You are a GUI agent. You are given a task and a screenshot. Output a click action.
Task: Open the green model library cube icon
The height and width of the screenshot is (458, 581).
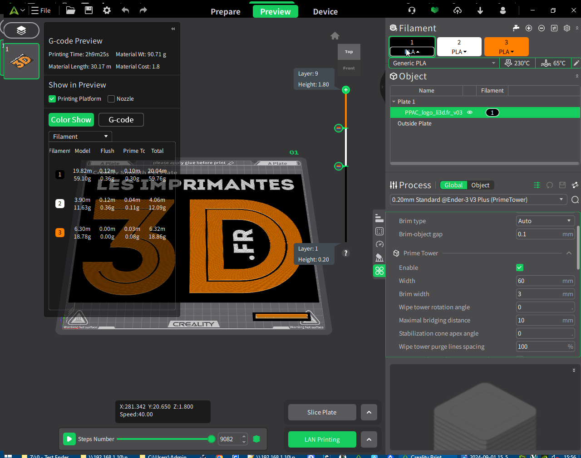(x=435, y=10)
